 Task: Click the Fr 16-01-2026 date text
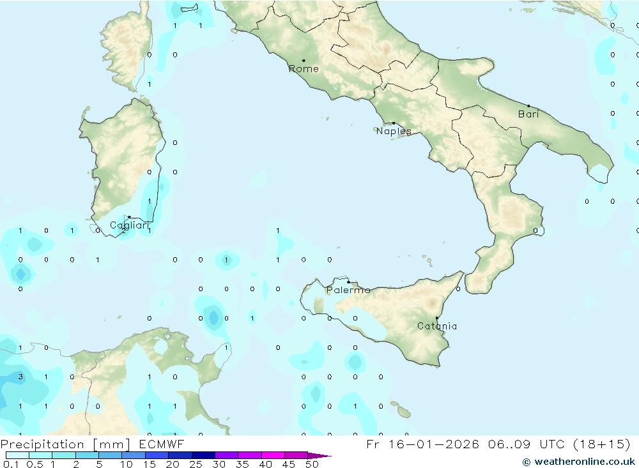tap(423, 444)
